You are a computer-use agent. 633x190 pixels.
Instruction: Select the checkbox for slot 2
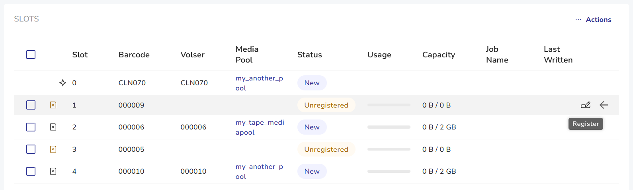click(x=31, y=127)
